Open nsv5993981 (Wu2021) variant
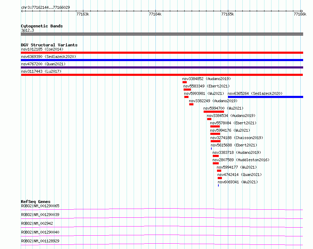The height and width of the screenshot is (249, 313). tap(204, 93)
